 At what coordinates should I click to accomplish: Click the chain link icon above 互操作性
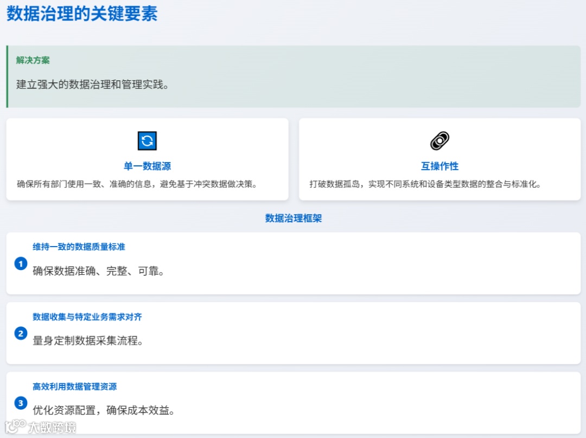439,141
